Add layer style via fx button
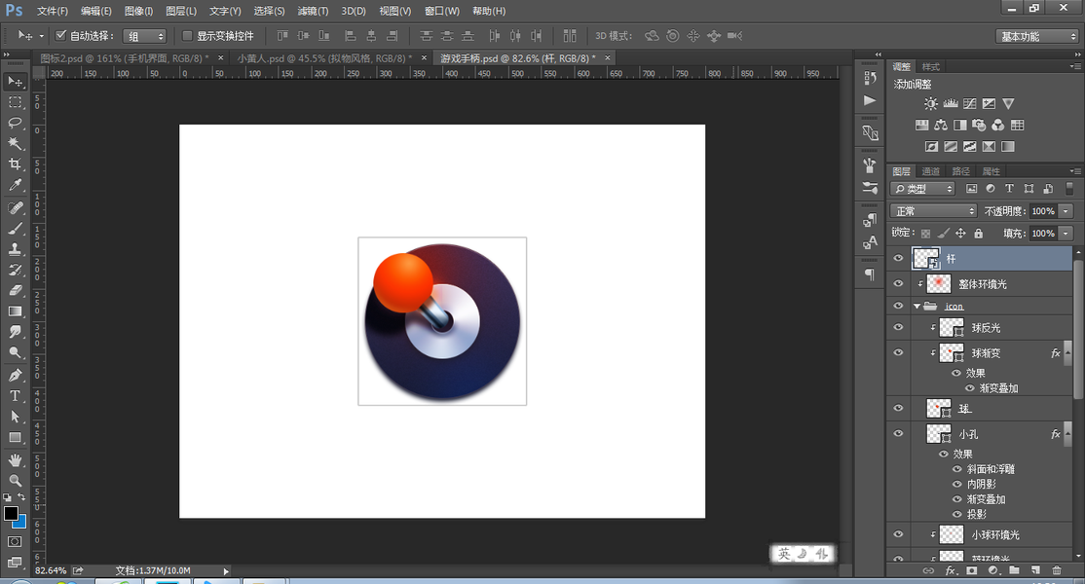 pos(951,570)
